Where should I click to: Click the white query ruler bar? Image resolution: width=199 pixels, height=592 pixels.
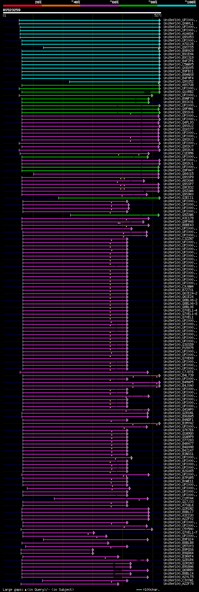pyautogui.click(x=82, y=13)
